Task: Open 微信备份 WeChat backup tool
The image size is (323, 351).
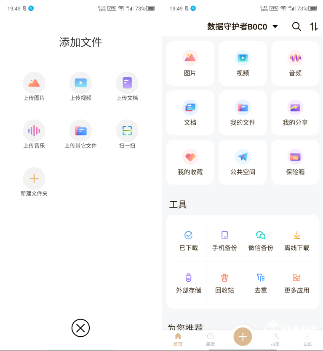Action: pos(261,240)
